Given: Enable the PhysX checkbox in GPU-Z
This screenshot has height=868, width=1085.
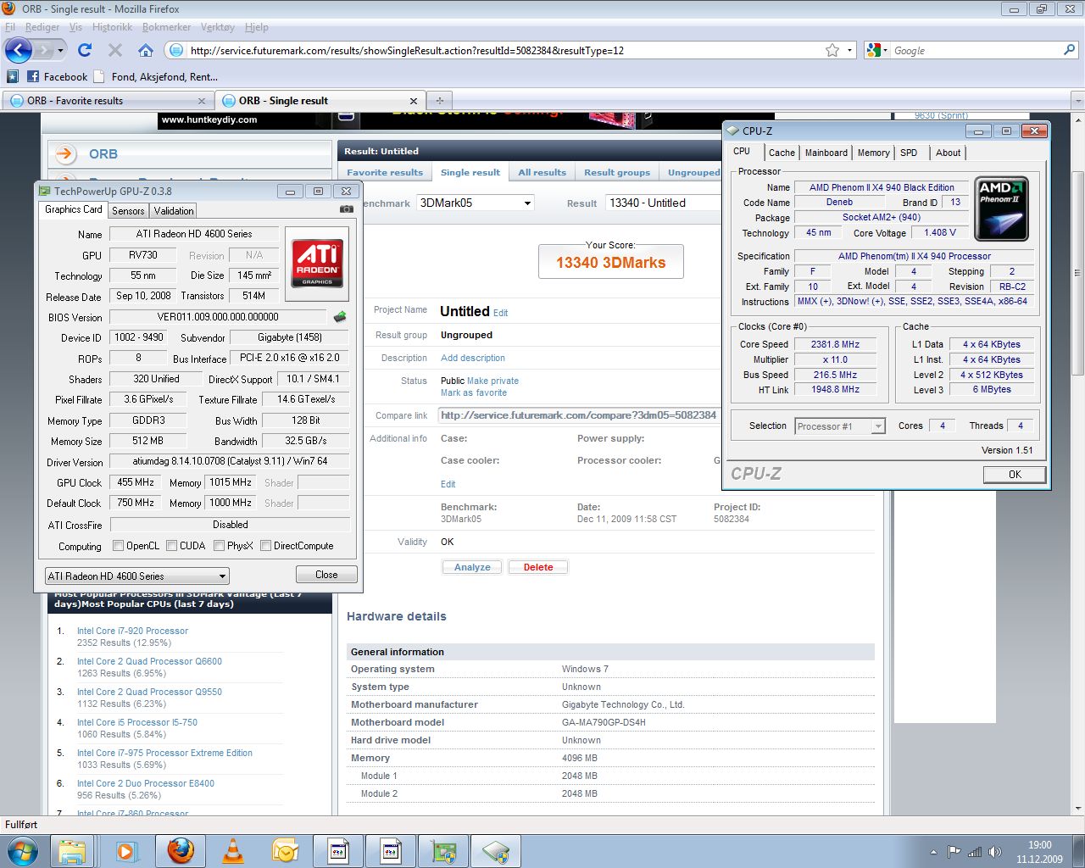Looking at the screenshot, I should click(x=220, y=546).
